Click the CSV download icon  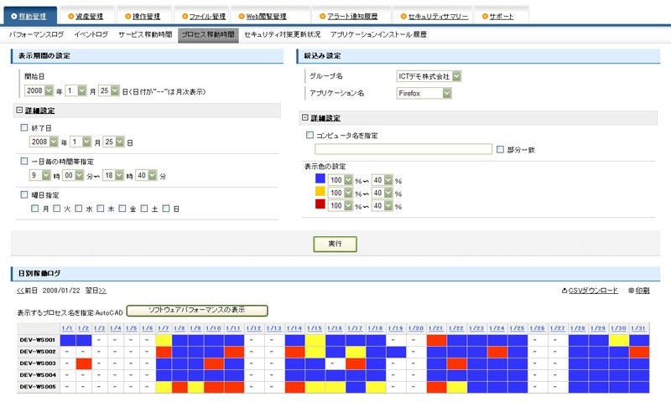[x=564, y=291]
